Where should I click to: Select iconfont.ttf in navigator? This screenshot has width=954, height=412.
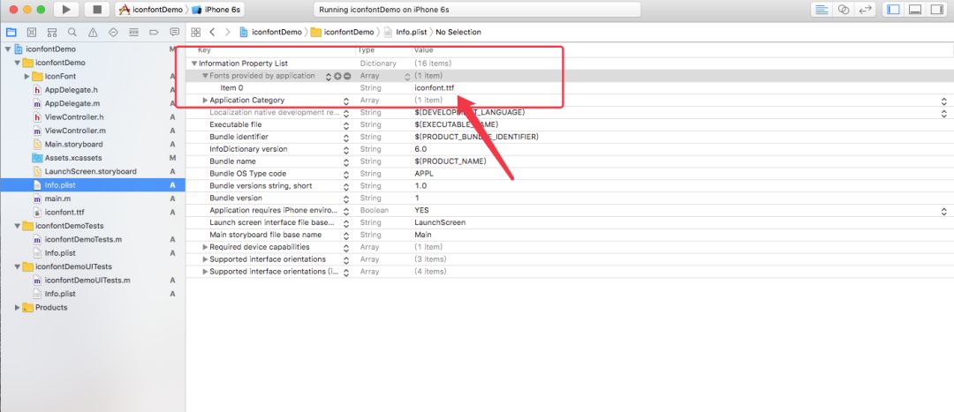tap(64, 212)
